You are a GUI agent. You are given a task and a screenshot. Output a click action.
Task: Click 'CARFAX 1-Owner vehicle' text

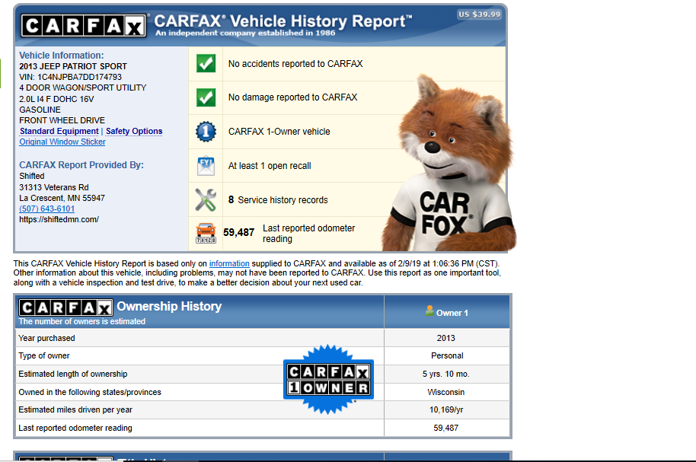click(279, 132)
